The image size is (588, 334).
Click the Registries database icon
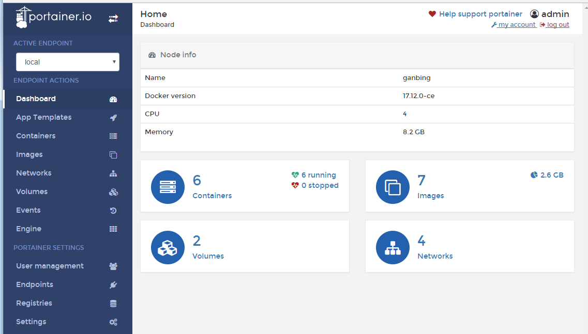pyautogui.click(x=113, y=303)
